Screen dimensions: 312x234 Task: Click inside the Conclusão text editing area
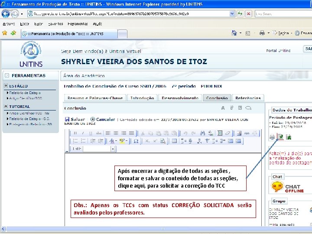(163, 189)
